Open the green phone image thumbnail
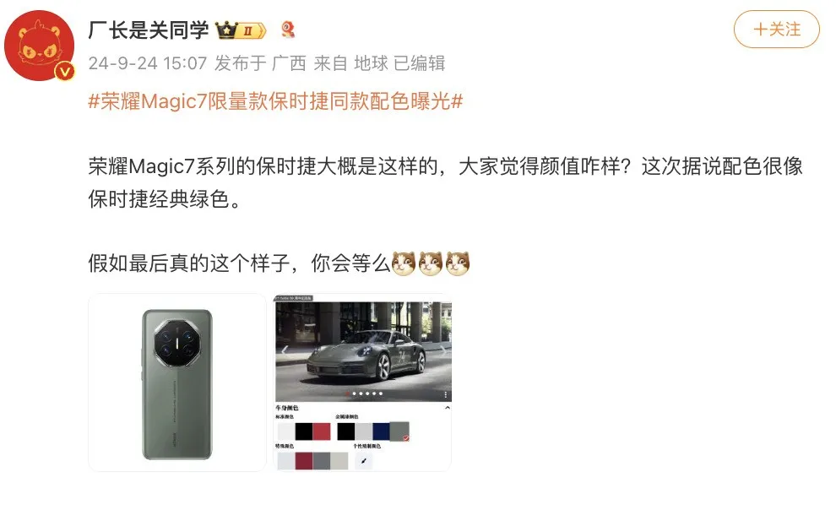Screen dimensions: 836x510 (x=177, y=382)
